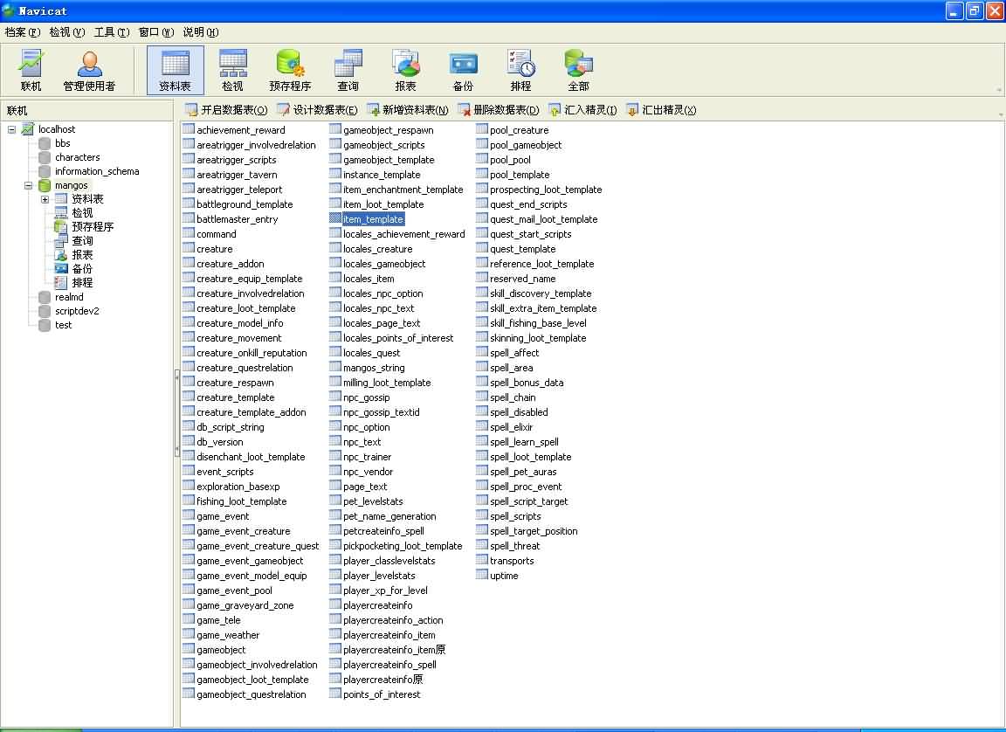Open the 联机 connection toolbar icon
Image resolution: width=1006 pixels, height=732 pixels.
point(31,70)
